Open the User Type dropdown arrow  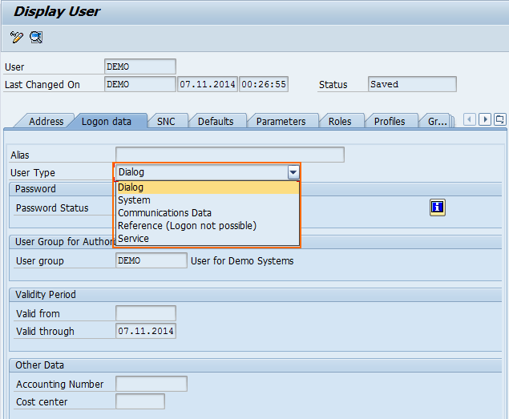pos(293,172)
